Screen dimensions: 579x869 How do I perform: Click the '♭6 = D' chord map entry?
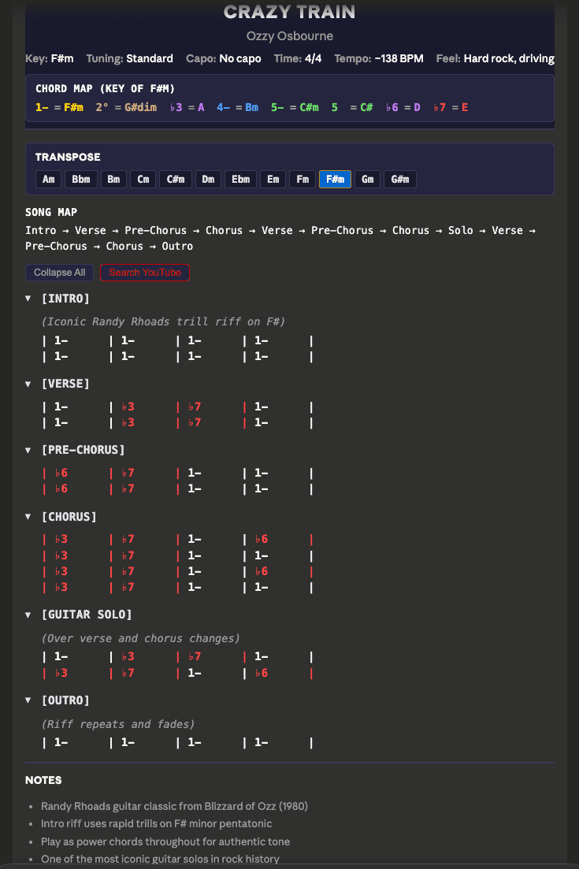pyautogui.click(x=403, y=107)
